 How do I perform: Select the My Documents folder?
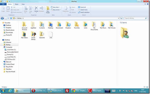pos(94,26)
